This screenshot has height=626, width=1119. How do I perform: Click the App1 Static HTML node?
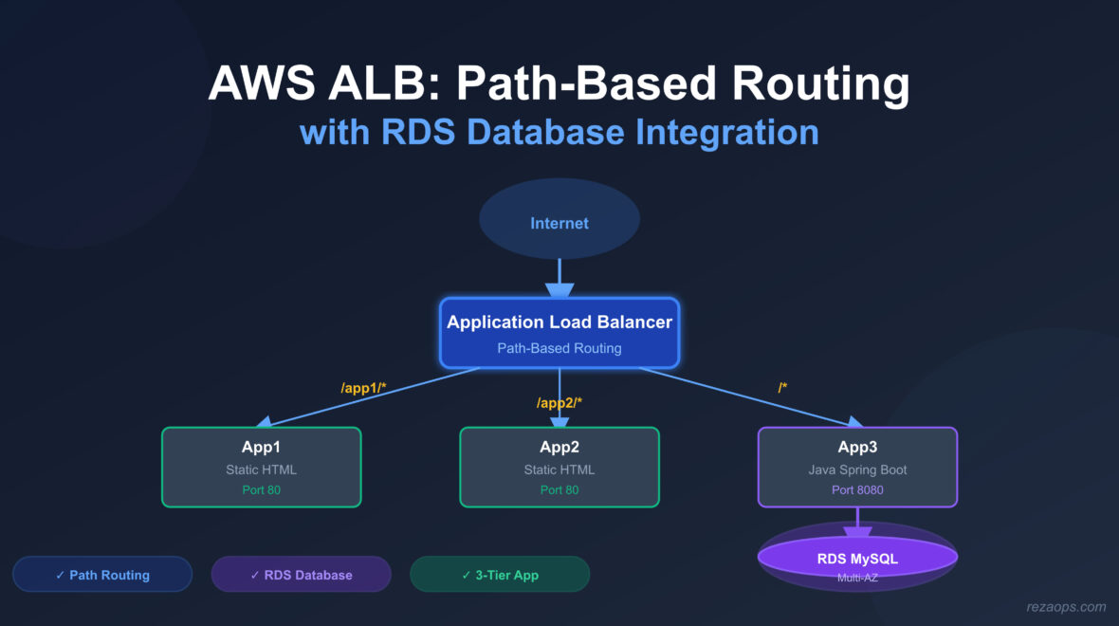tap(262, 467)
